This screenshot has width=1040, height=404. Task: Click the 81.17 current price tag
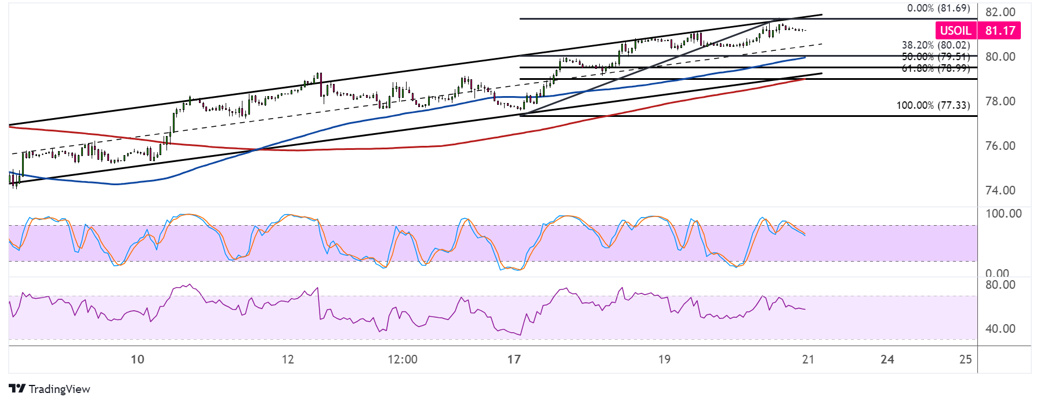999,31
